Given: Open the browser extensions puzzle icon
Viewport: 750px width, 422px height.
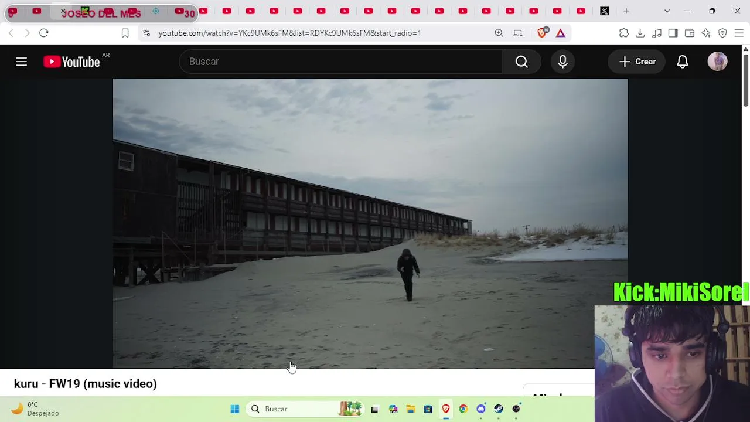Looking at the screenshot, I should point(624,33).
